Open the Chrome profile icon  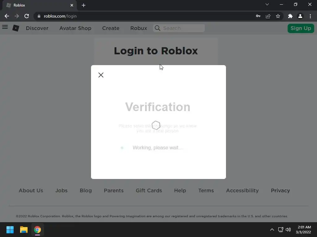tap(300, 16)
